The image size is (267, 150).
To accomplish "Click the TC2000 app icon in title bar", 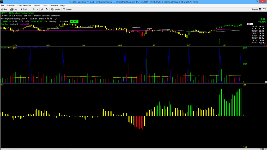I will pos(2,2).
